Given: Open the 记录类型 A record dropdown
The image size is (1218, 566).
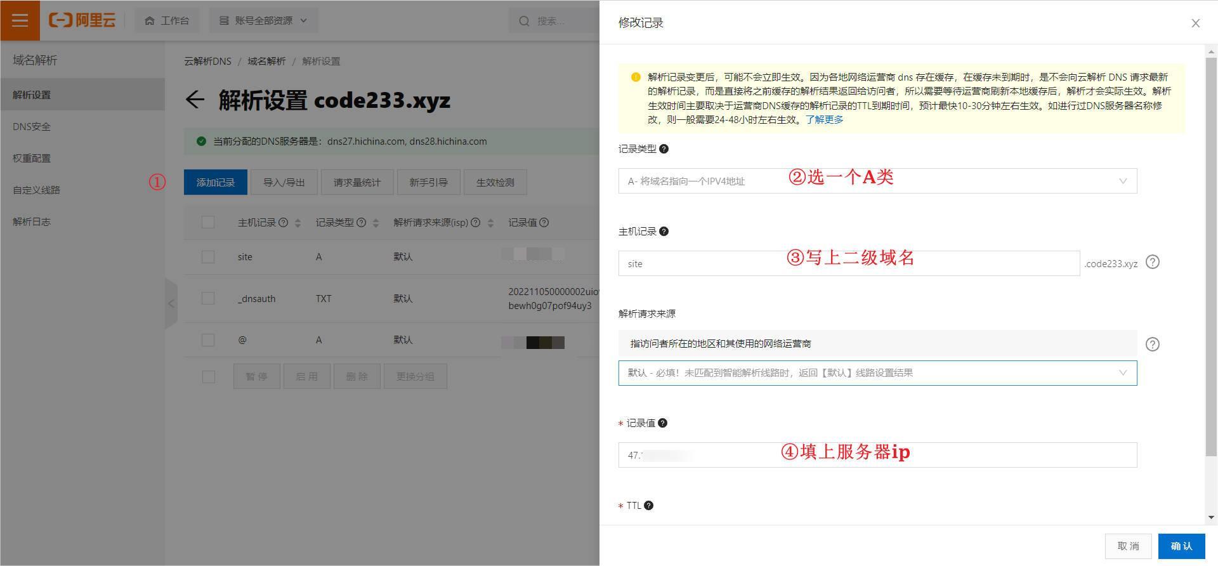Looking at the screenshot, I should coord(877,181).
